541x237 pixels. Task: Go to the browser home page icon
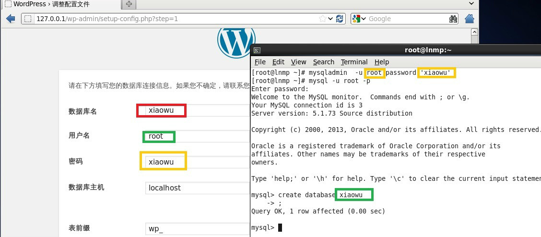(470, 19)
